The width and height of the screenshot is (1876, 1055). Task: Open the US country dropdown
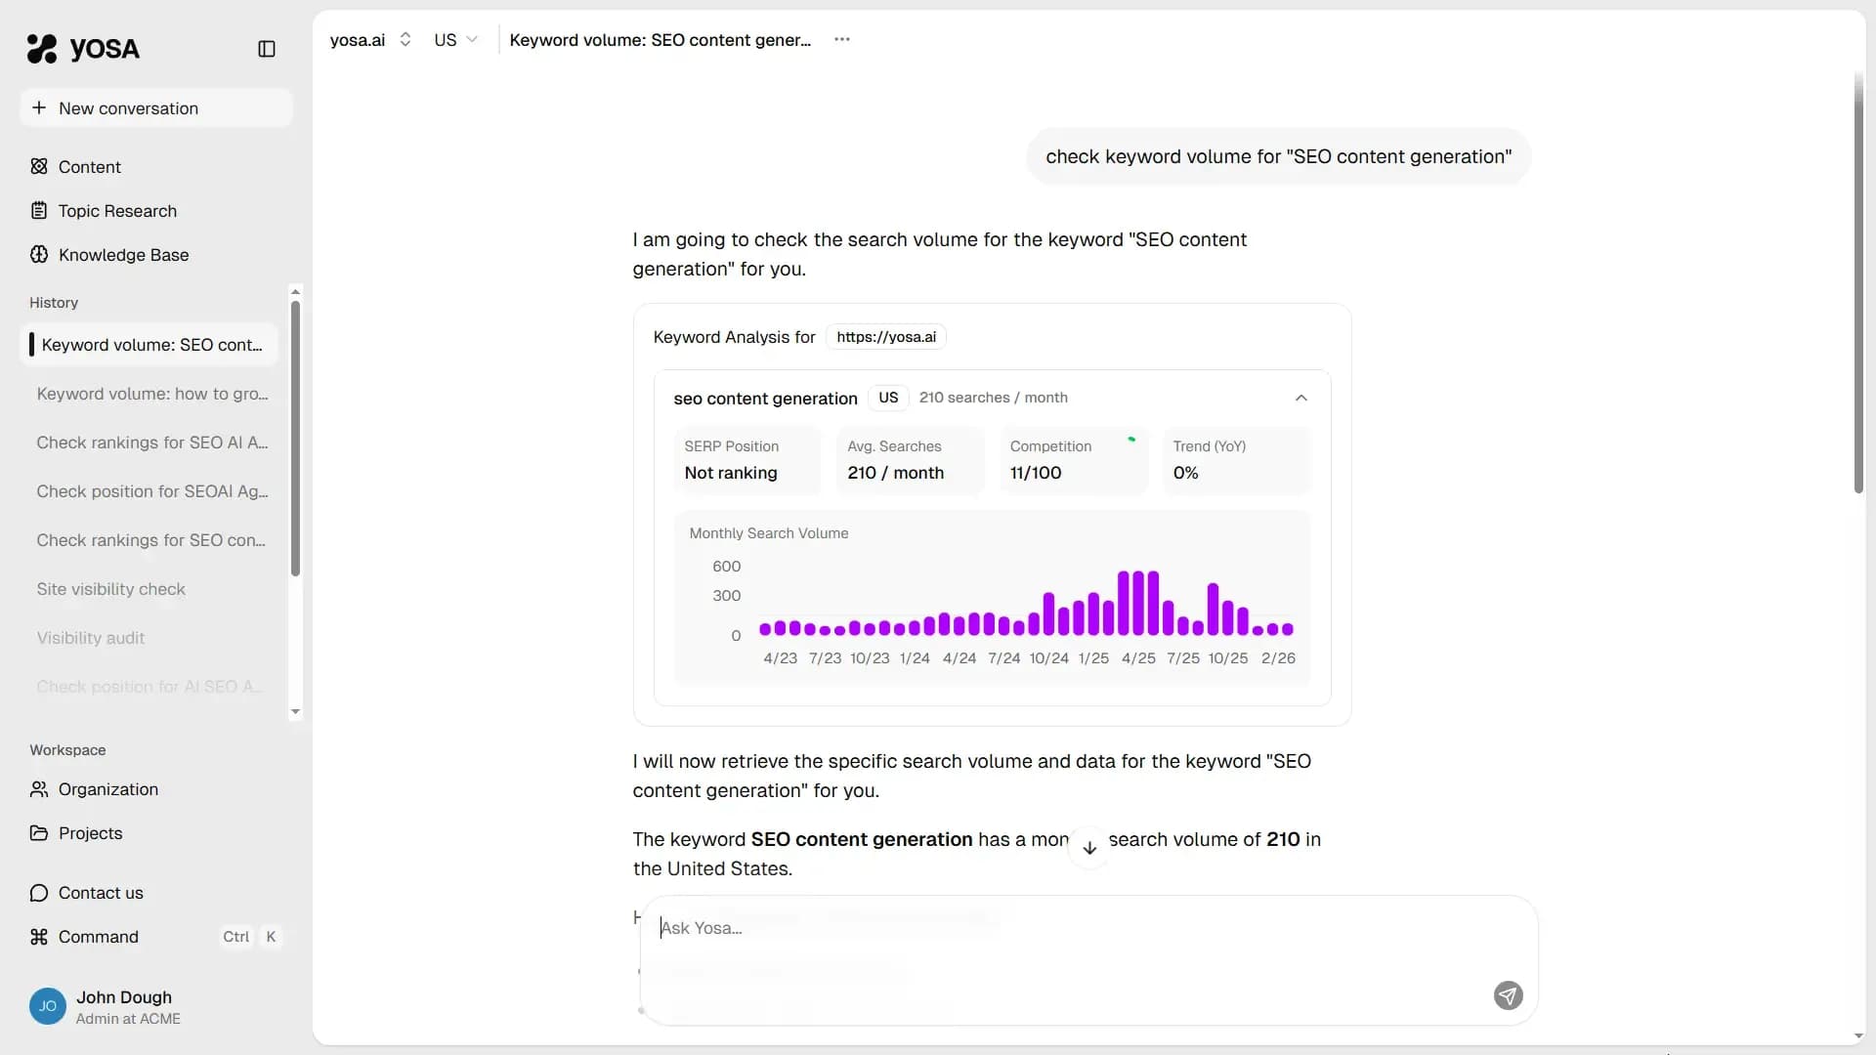point(455,40)
